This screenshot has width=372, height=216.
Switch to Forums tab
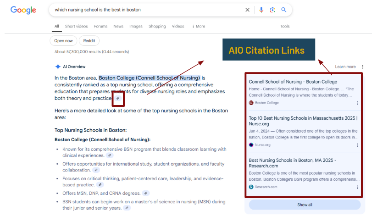(100, 26)
